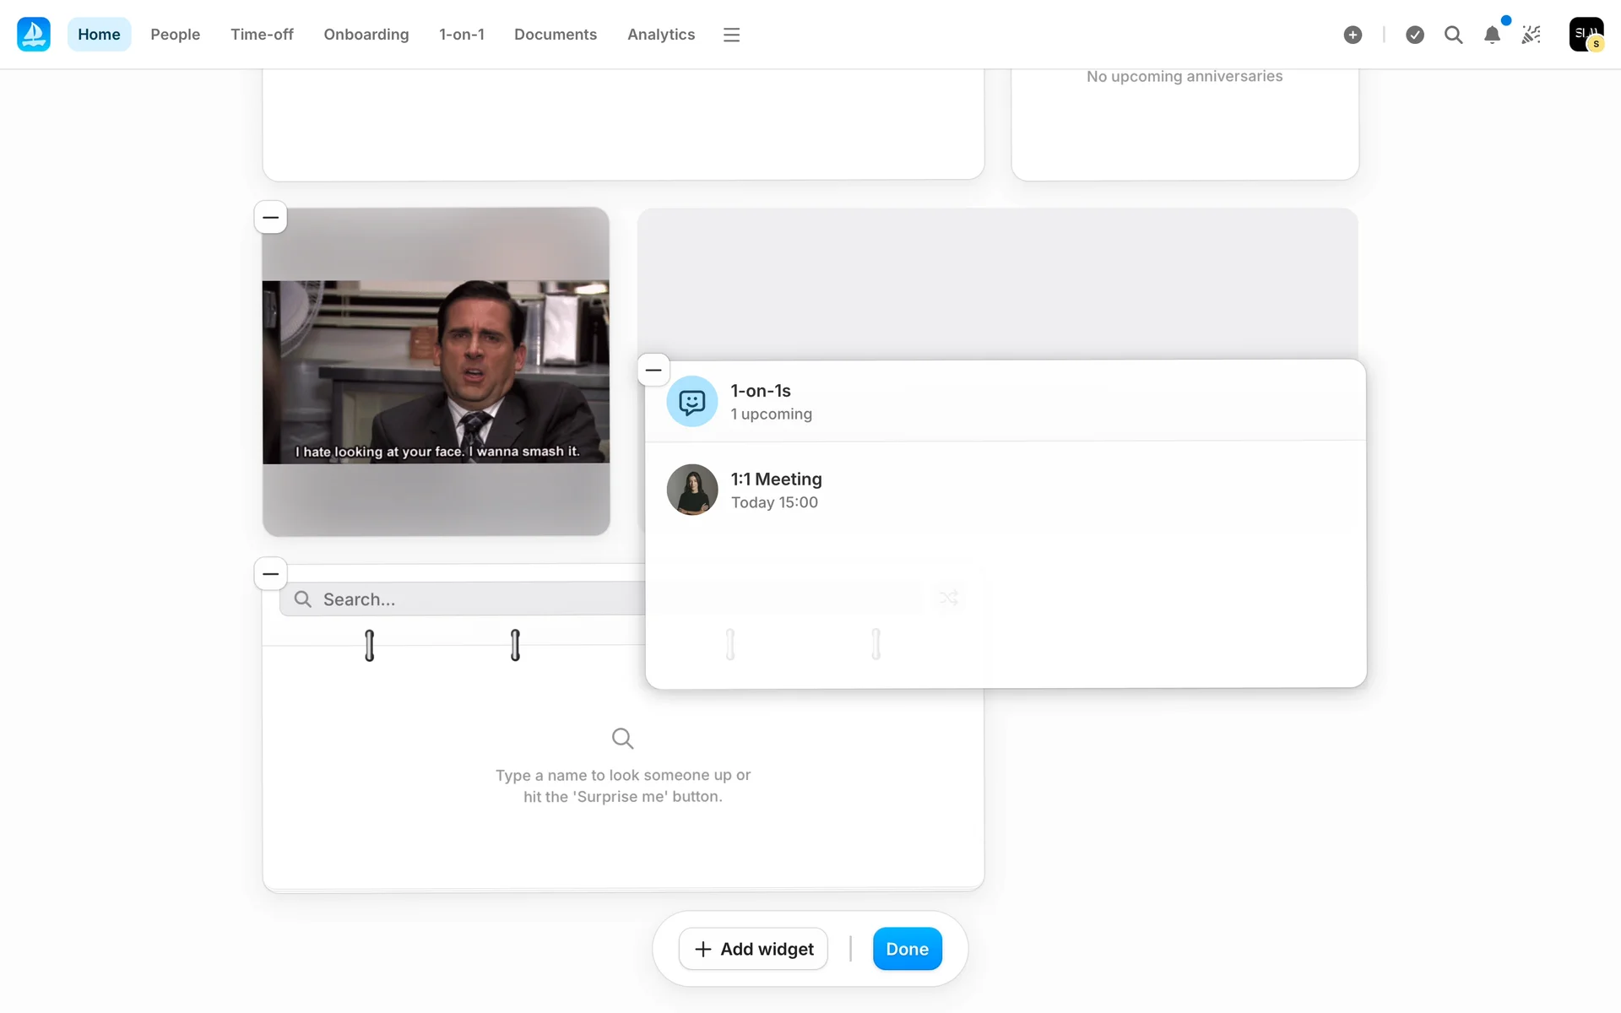Click the celebration confetti icon
1621x1013 pixels.
click(x=1531, y=35)
